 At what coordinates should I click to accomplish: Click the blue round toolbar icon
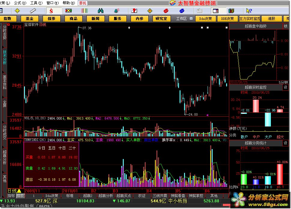182,11
